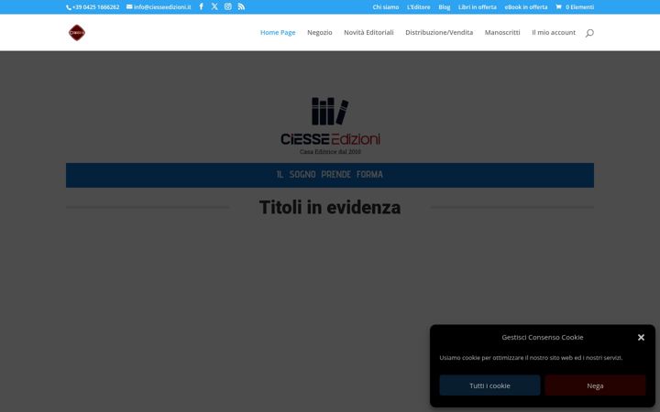Click the Titoli in evidenza heading
This screenshot has height=412, width=660.
coord(330,207)
